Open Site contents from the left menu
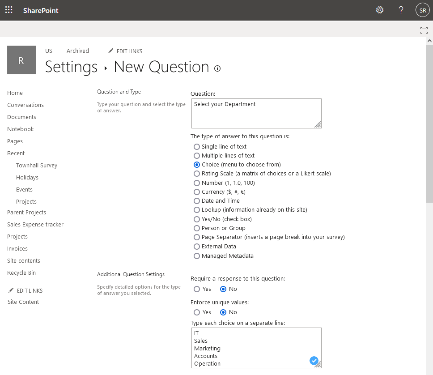 click(x=23, y=260)
